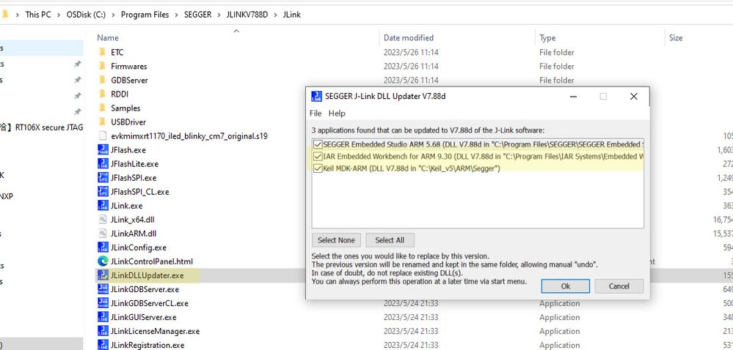
Task: Click file name JLinkGUIServer.exe
Action: [144, 317]
